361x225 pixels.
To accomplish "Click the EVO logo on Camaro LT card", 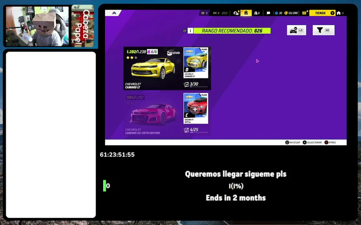I will coord(173,53).
